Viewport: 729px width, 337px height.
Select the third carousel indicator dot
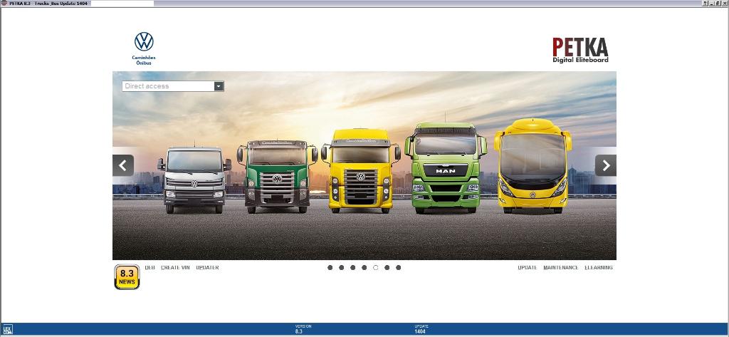tap(353, 268)
